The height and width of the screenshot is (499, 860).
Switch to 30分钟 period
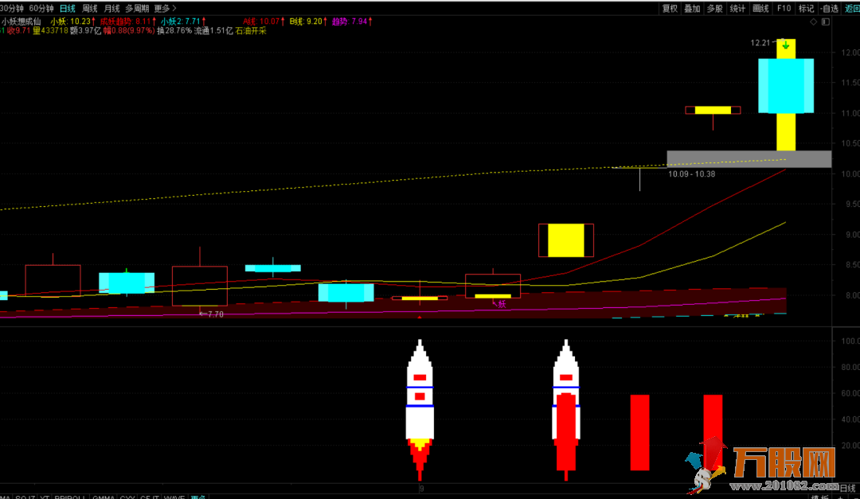[11, 8]
